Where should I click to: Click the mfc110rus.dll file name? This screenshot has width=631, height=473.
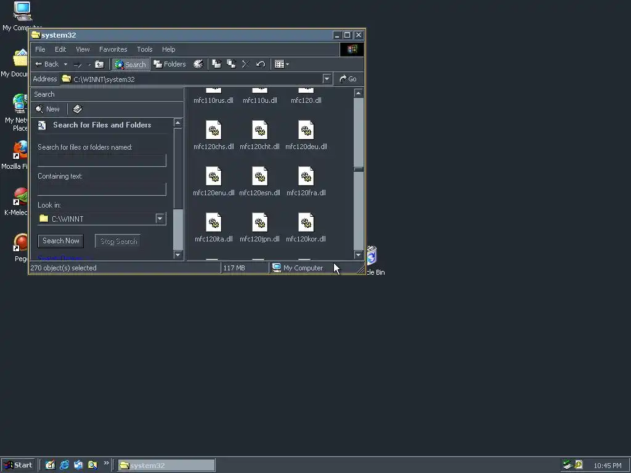(213, 100)
